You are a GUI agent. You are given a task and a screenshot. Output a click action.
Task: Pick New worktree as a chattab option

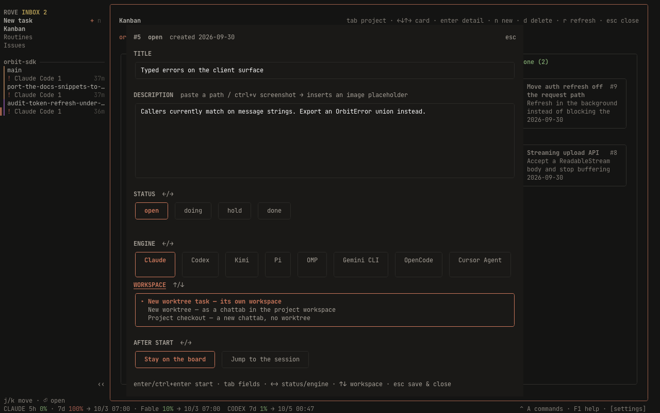(x=325, y=310)
